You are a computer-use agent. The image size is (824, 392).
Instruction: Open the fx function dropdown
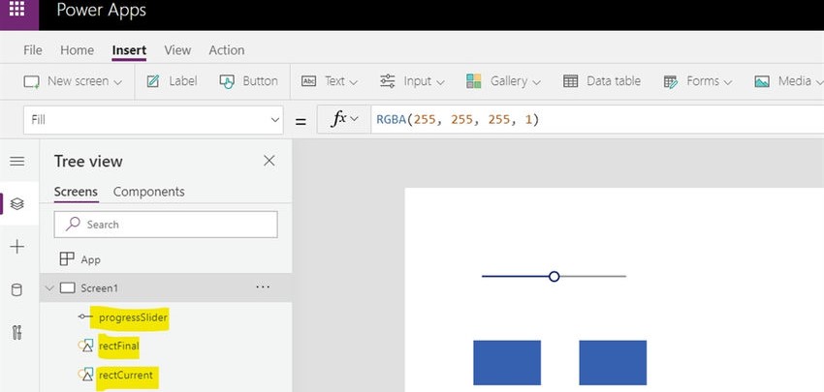click(x=344, y=120)
